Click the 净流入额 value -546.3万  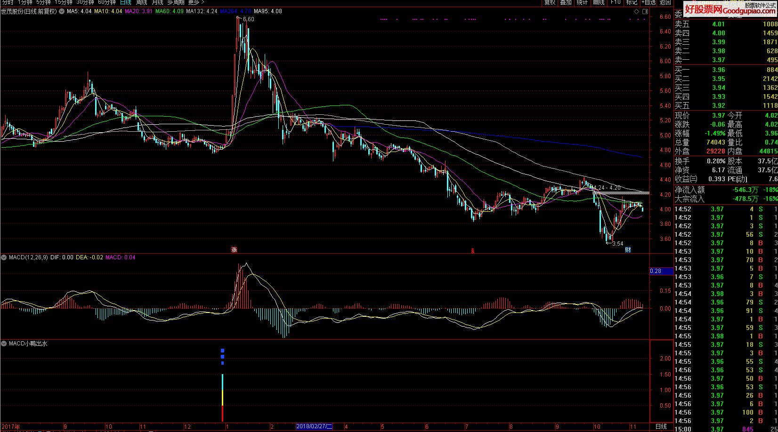pyautogui.click(x=745, y=190)
